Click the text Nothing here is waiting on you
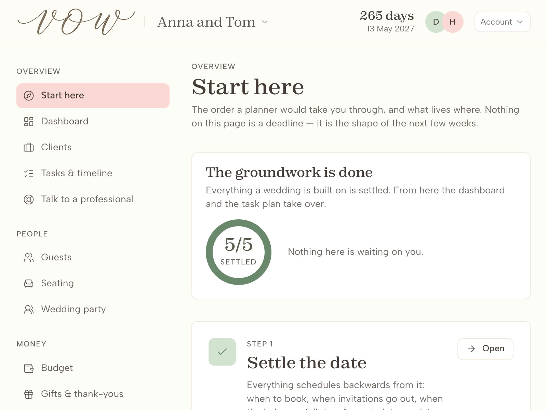547x410 pixels. (356, 252)
